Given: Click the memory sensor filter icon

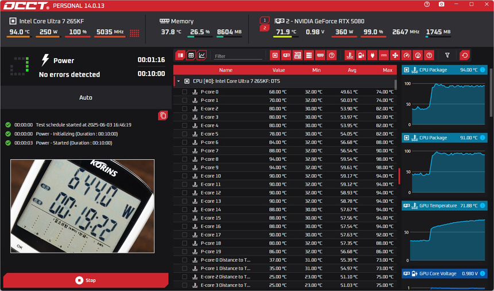Looking at the screenshot, I should [x=320, y=56].
